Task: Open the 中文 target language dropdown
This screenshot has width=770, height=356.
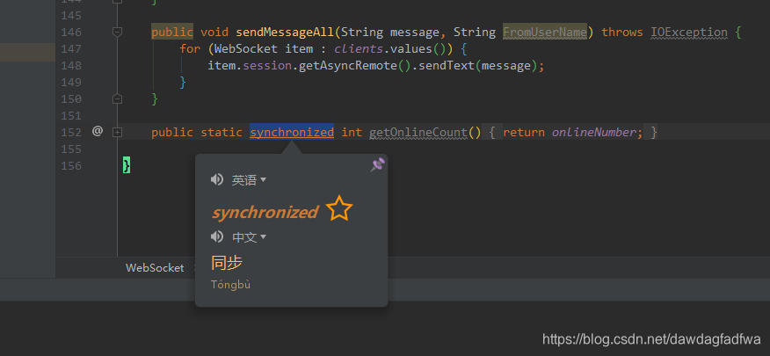Action: [x=249, y=237]
